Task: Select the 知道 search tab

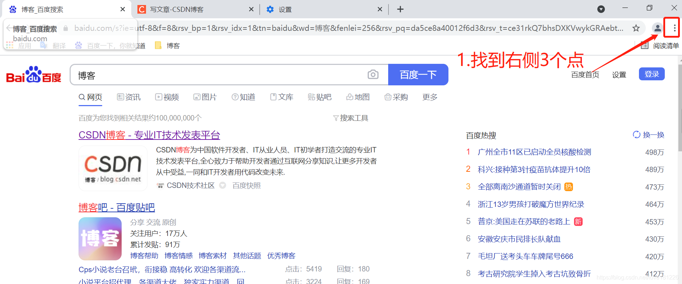Action: click(x=243, y=97)
